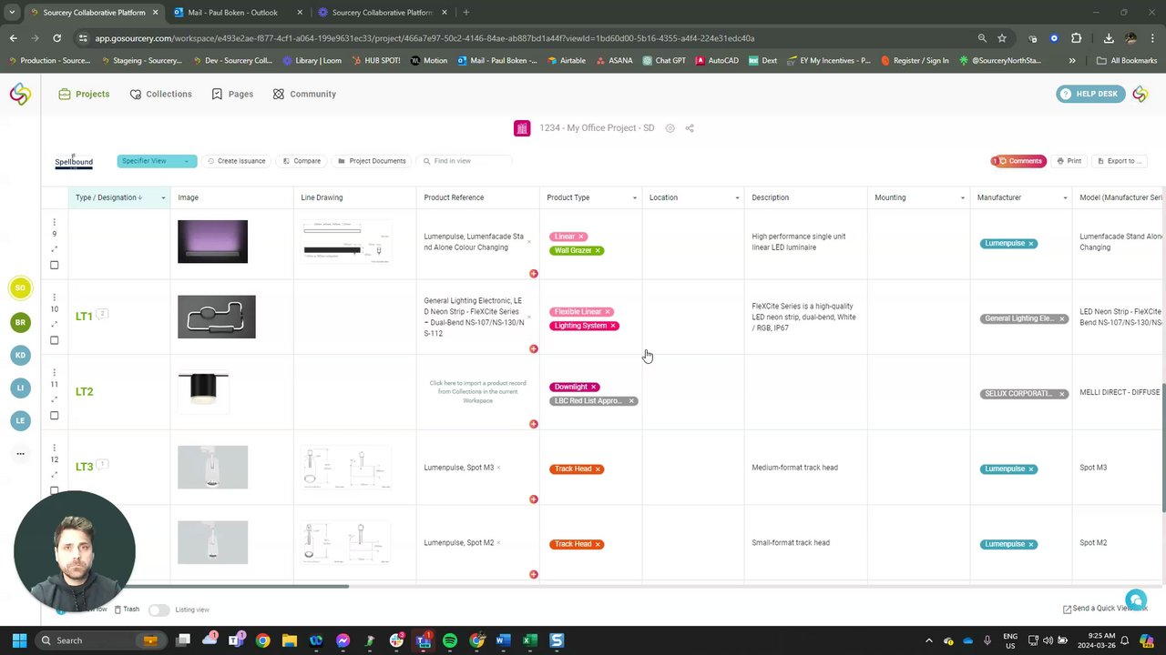Open Product Type column filter arrow
Viewport: 1166px width, 655px height.
[x=635, y=197]
